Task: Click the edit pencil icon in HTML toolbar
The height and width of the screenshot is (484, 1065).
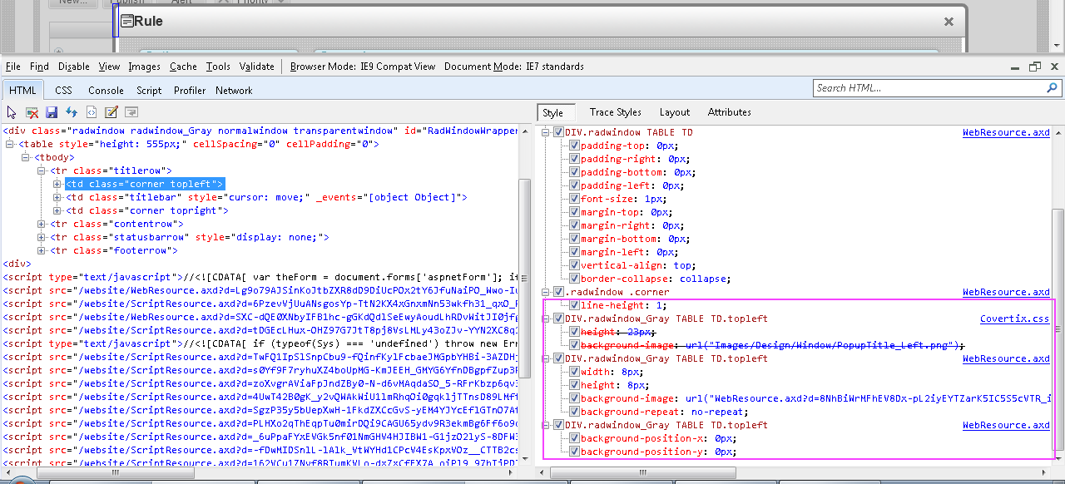Action: [111, 112]
